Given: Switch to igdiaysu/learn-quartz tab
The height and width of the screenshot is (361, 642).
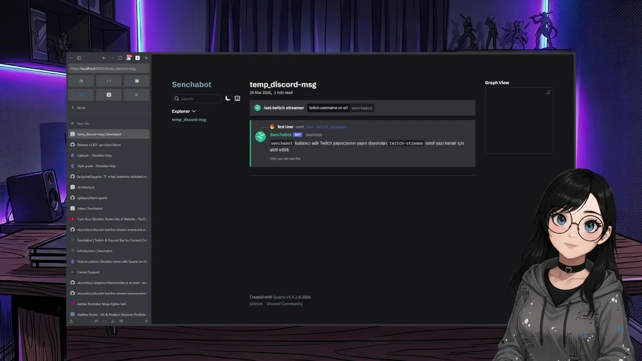Looking at the screenshot, I should [109, 198].
